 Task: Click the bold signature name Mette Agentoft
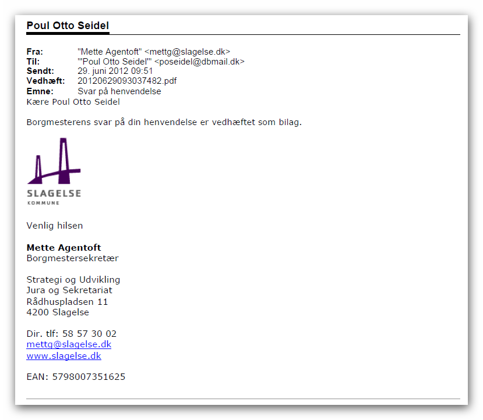pos(64,248)
